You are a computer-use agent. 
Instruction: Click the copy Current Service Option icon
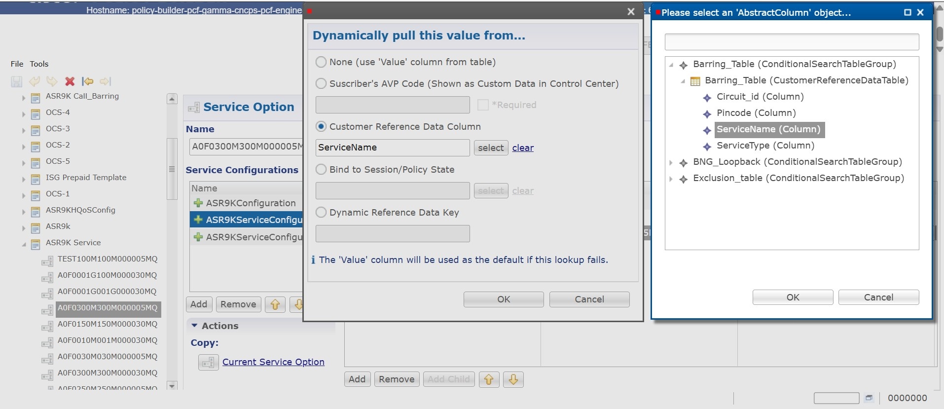[x=208, y=362]
